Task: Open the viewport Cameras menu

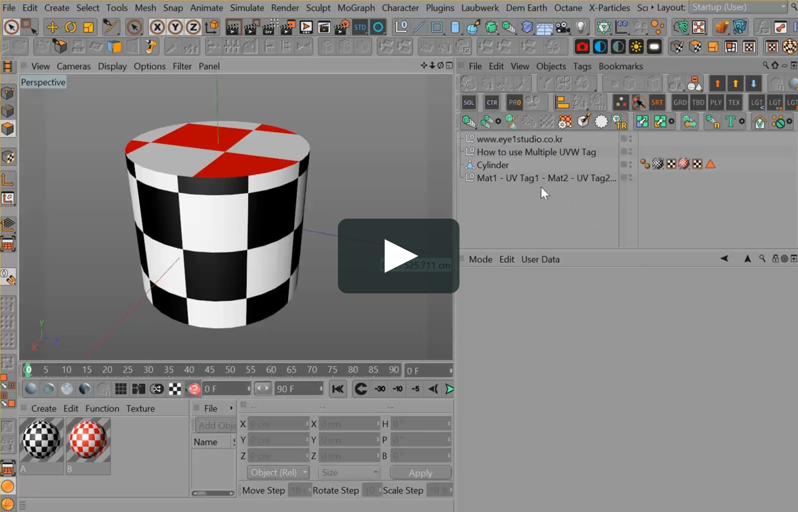Action: [x=74, y=66]
